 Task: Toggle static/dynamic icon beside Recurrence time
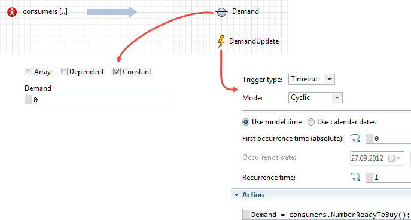point(355,178)
